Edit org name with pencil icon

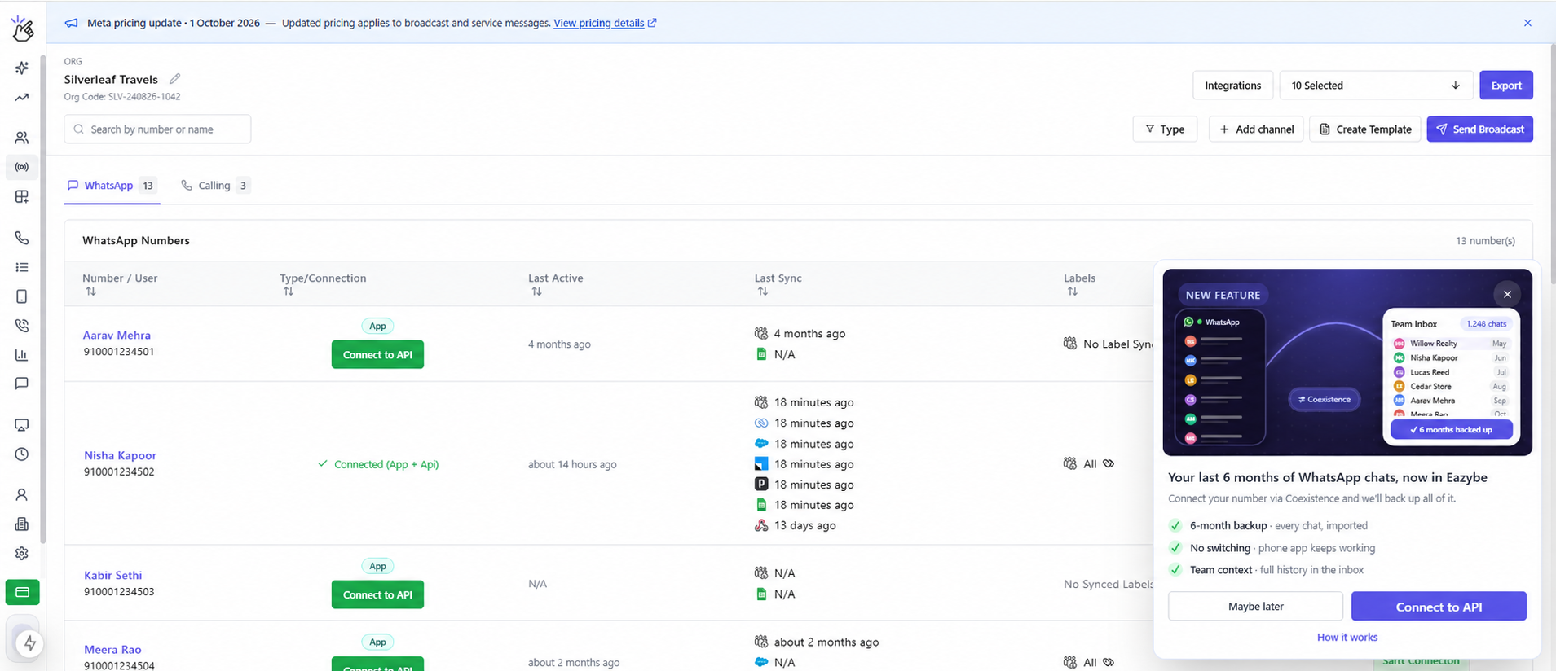[x=174, y=79]
